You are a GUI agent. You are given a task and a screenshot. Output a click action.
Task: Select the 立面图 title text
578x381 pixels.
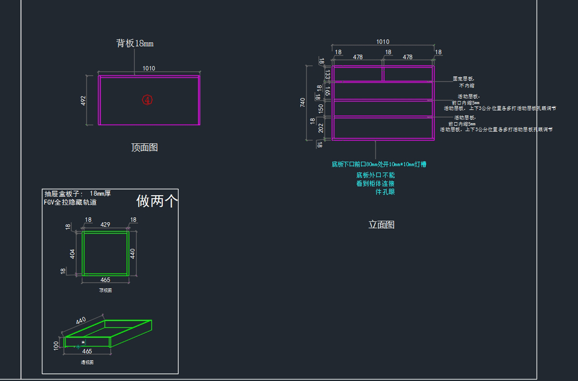click(x=381, y=224)
